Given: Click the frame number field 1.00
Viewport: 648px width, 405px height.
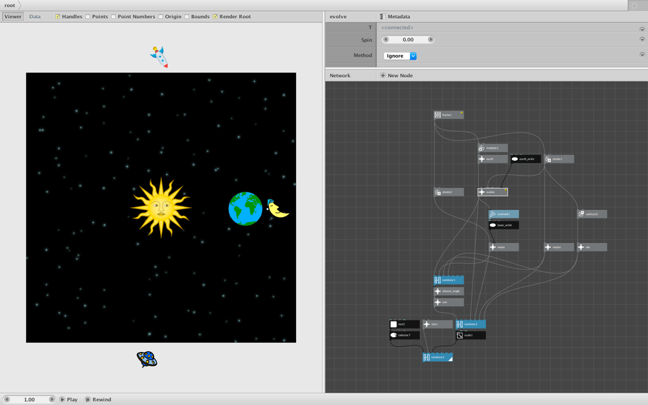Looking at the screenshot, I should click(x=29, y=400).
